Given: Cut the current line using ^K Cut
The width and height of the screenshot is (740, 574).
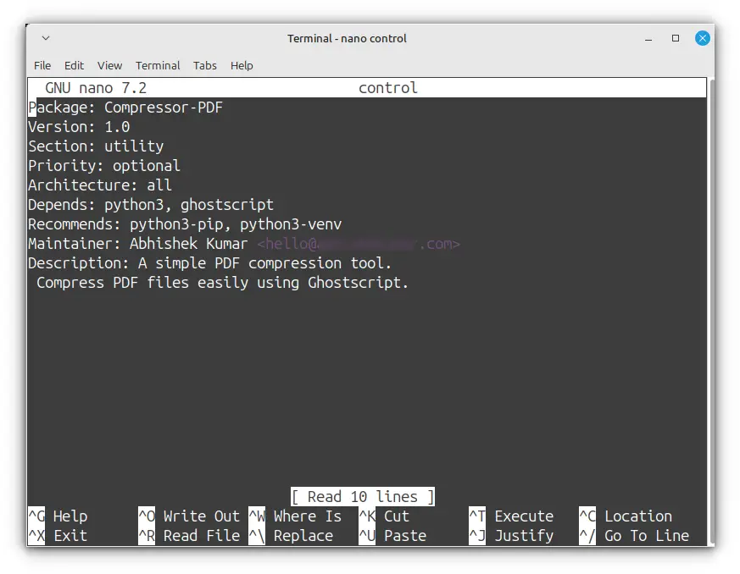Looking at the screenshot, I should (x=384, y=516).
